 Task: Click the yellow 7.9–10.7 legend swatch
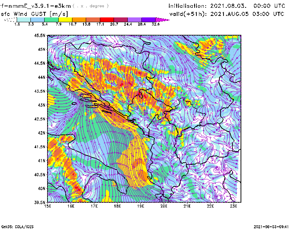(65, 20)
